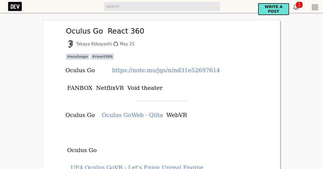Open the notifications bell
Viewport: 323px width, 169px height.
point(296,7)
